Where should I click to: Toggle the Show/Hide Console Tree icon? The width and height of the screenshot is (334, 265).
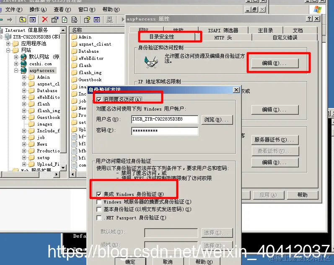33,20
